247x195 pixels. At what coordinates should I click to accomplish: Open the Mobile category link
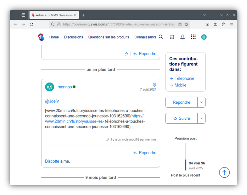pos(180,85)
